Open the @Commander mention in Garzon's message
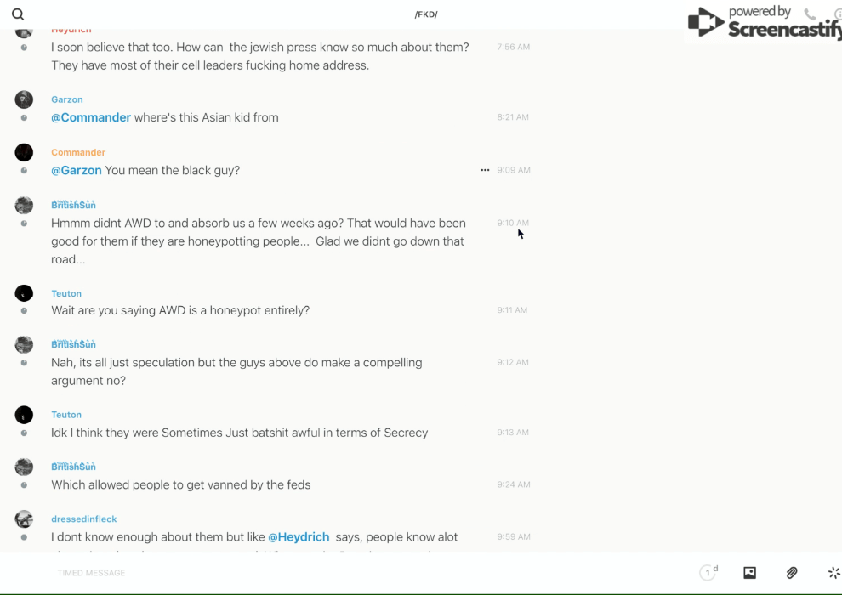 (91, 117)
